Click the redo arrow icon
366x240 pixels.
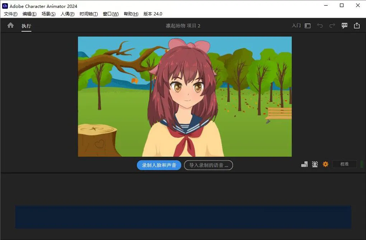click(x=332, y=26)
